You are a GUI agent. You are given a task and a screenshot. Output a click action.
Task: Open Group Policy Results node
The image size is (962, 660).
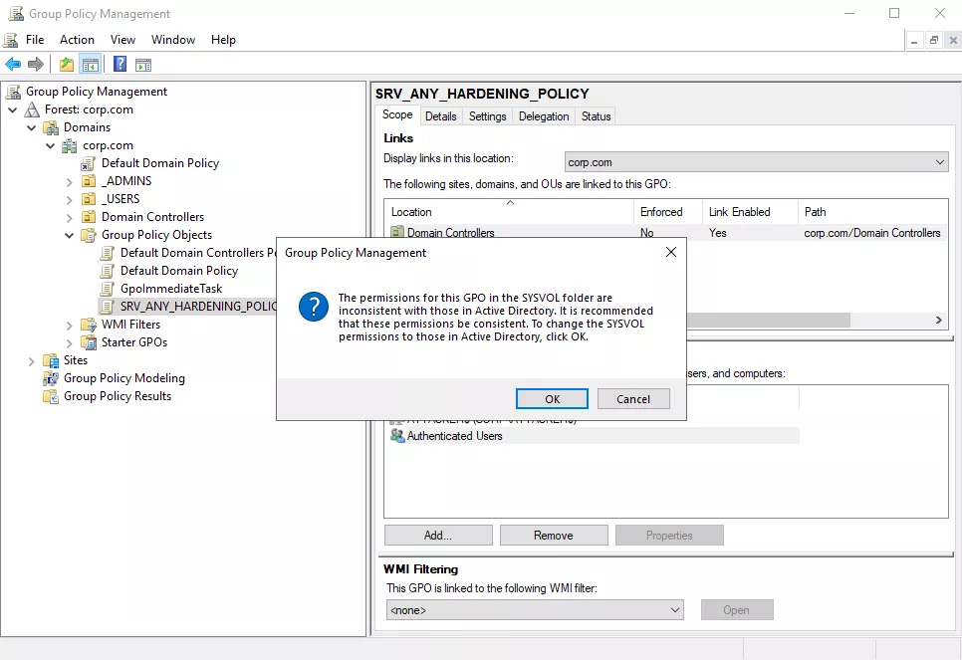(x=118, y=396)
